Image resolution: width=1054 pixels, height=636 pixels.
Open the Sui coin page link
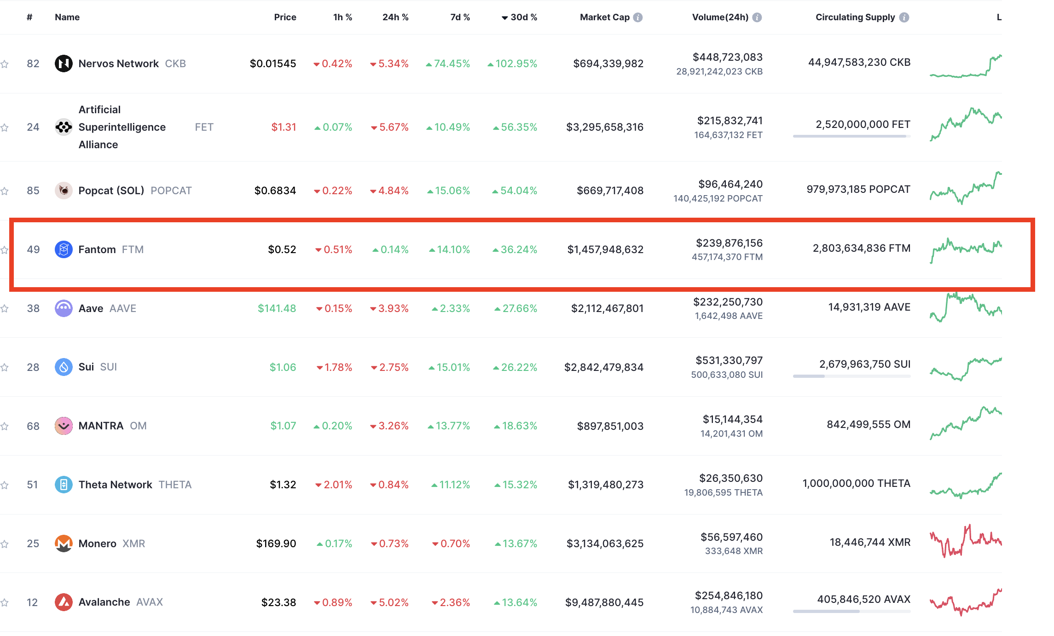point(86,367)
